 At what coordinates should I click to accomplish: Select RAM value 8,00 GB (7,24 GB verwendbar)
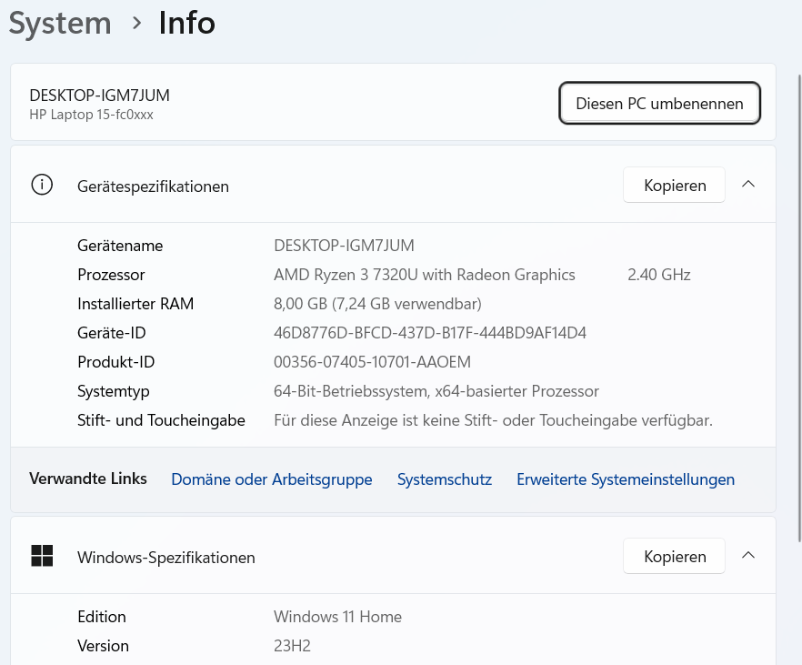pos(377,304)
